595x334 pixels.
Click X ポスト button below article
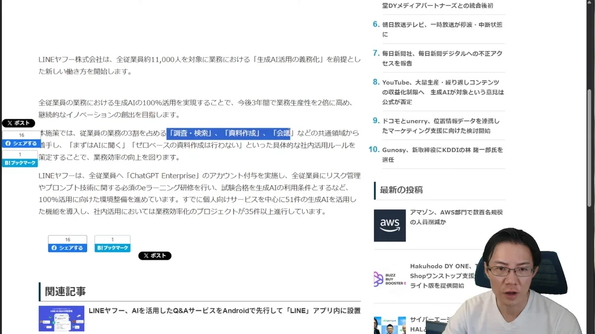pyautogui.click(x=155, y=256)
